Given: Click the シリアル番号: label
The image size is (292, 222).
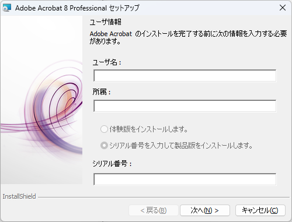Looking at the screenshot, I should (112, 164).
